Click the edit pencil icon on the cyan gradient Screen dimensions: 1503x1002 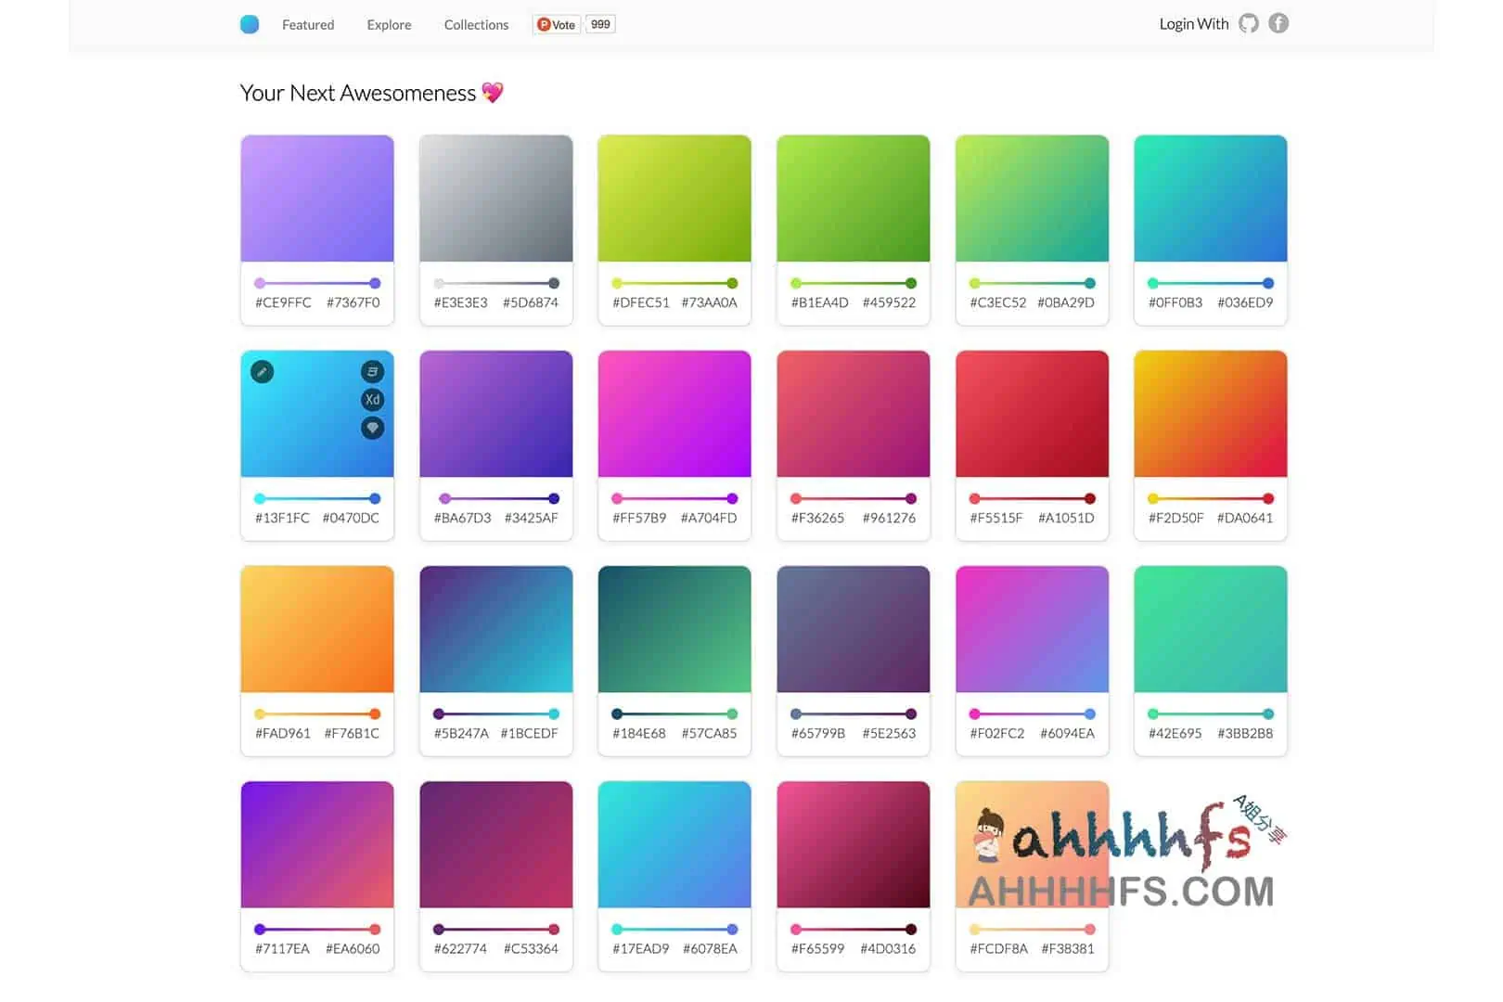click(x=263, y=372)
